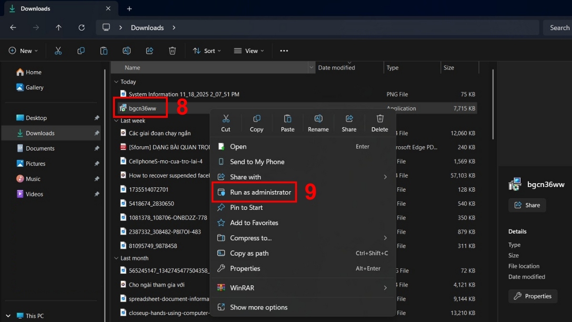Screen dimensions: 572x322
Task: Click the Refresh button in navigation bar
Action: [82, 28]
